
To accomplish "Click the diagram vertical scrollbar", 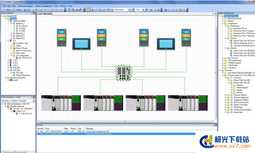I will point(216,72).
